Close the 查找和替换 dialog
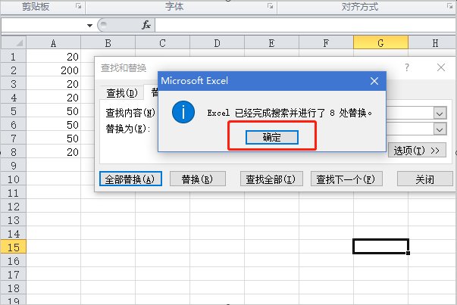The height and width of the screenshot is (305, 457). coord(441,67)
